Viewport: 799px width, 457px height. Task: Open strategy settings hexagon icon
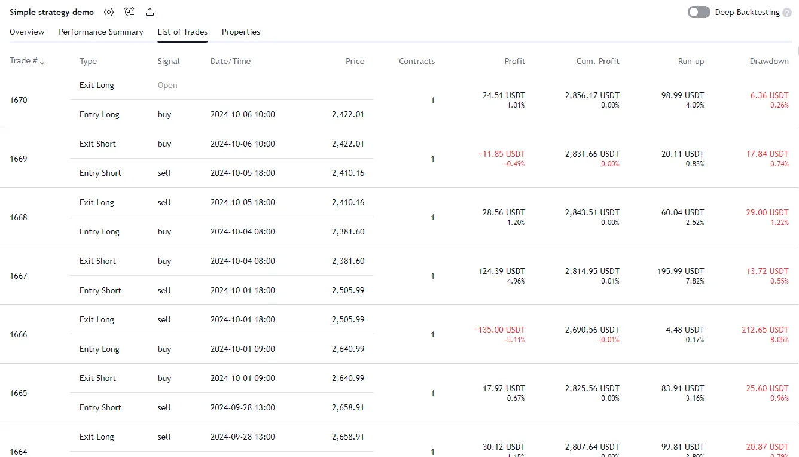coord(108,12)
